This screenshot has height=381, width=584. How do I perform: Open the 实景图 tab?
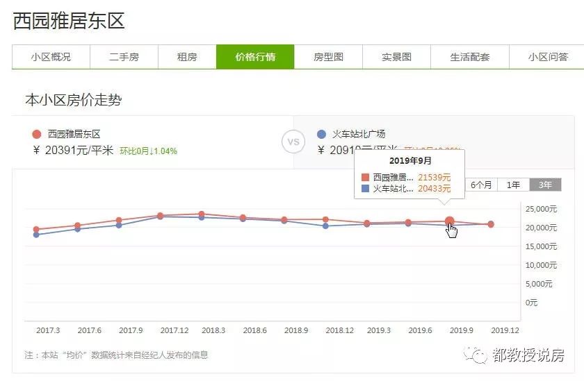click(x=397, y=57)
